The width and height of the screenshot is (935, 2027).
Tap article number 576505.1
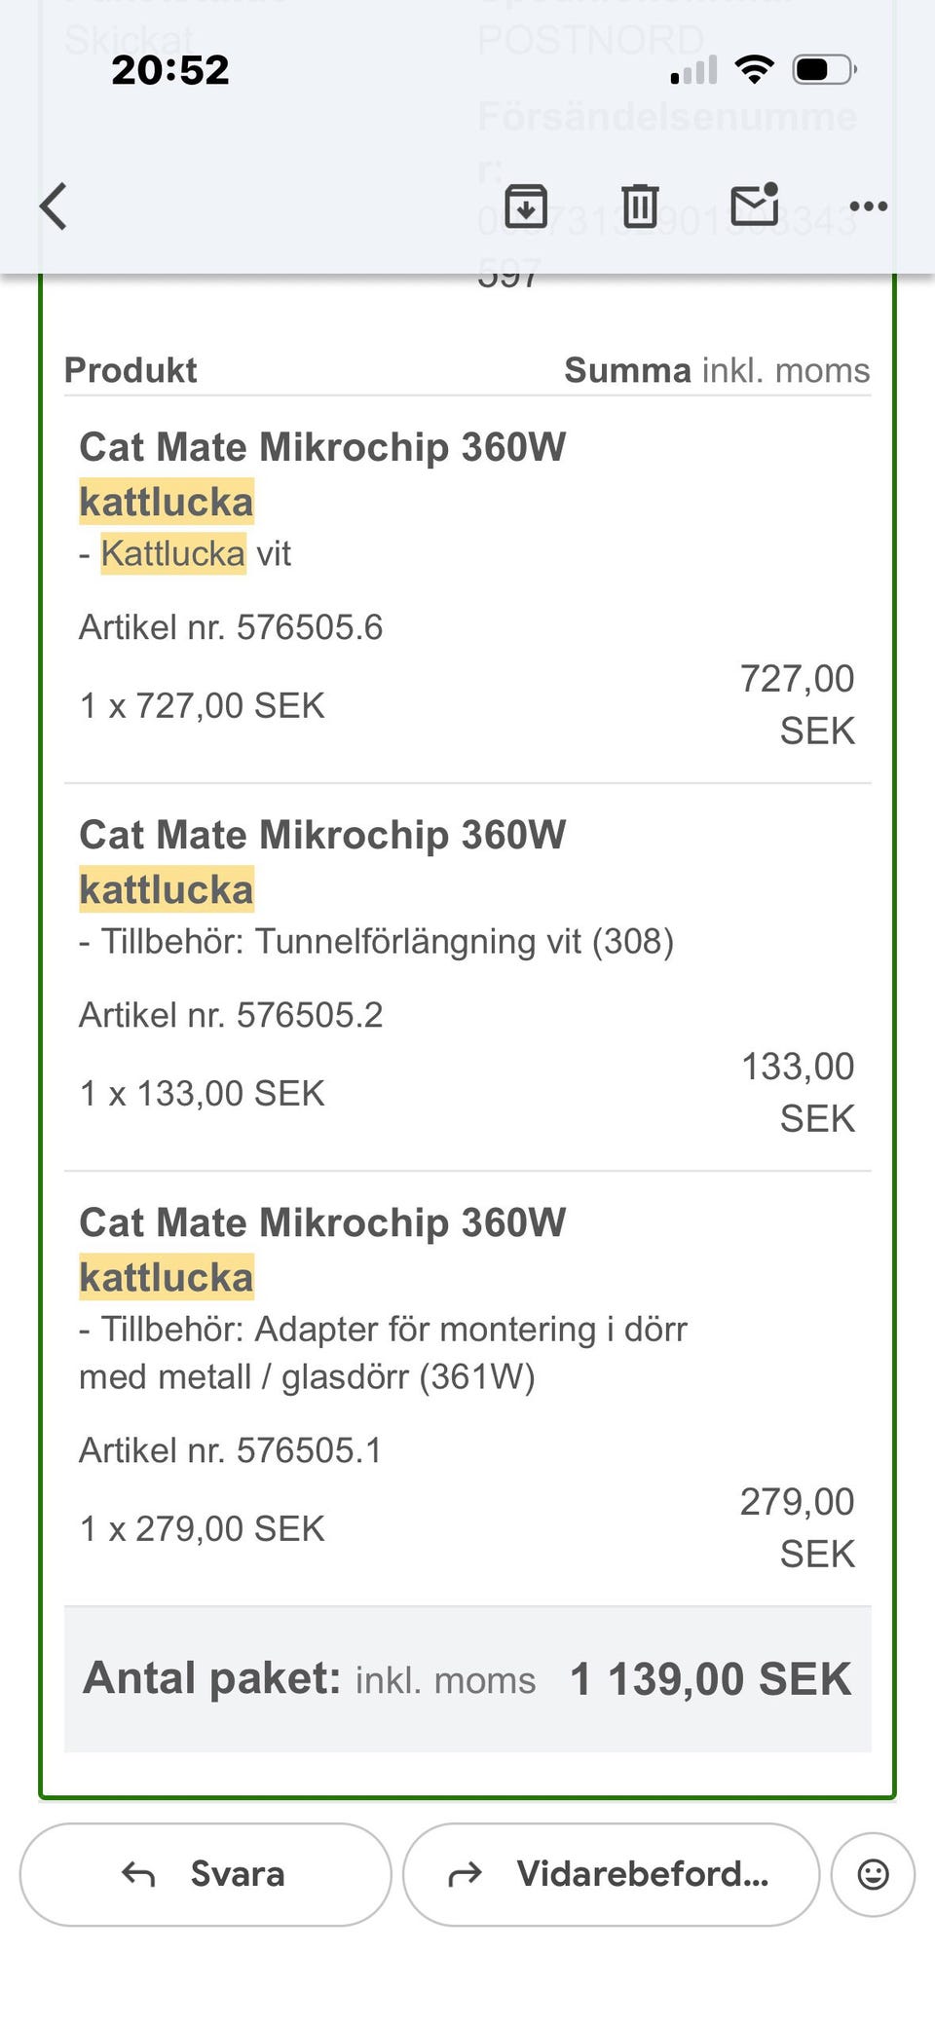pyautogui.click(x=231, y=1450)
